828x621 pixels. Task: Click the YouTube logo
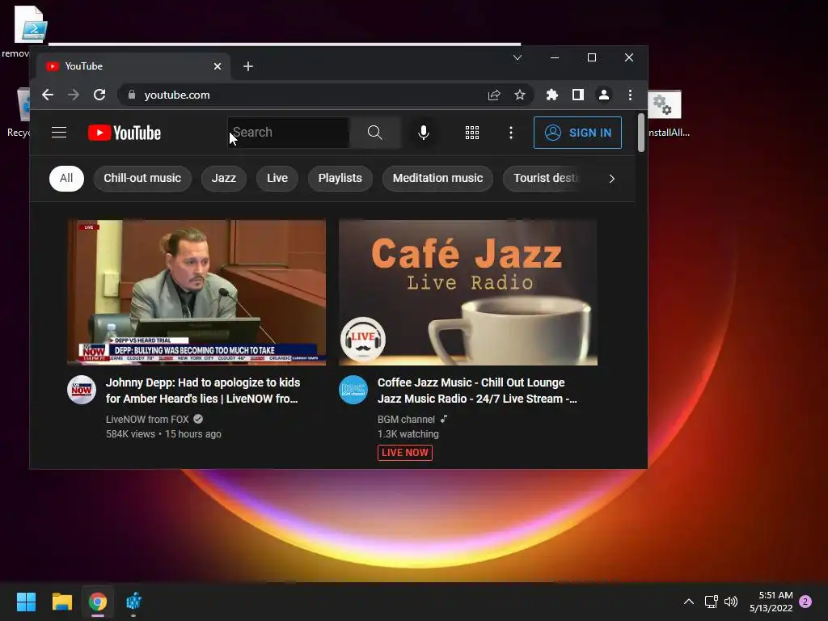click(x=124, y=133)
